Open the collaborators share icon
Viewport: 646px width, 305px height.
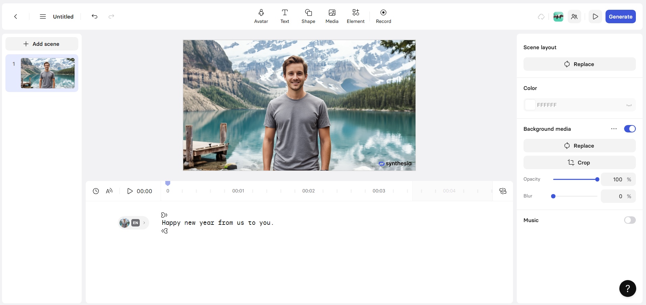(574, 17)
